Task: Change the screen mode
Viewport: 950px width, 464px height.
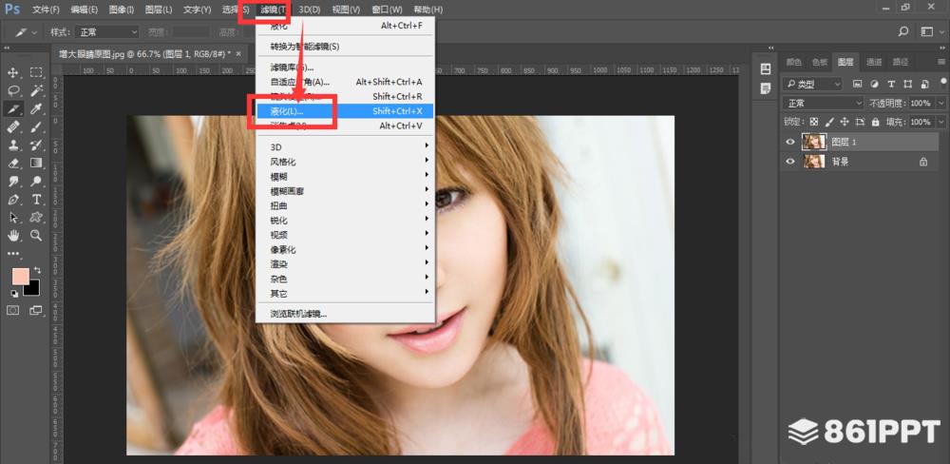Action: pos(36,311)
